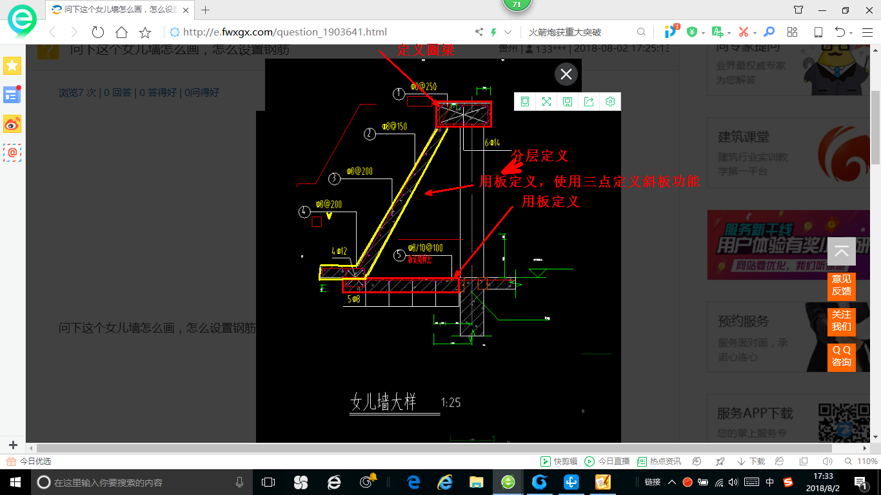Close the image lightbox with X button
Image resolution: width=881 pixels, height=495 pixels.
coord(566,74)
